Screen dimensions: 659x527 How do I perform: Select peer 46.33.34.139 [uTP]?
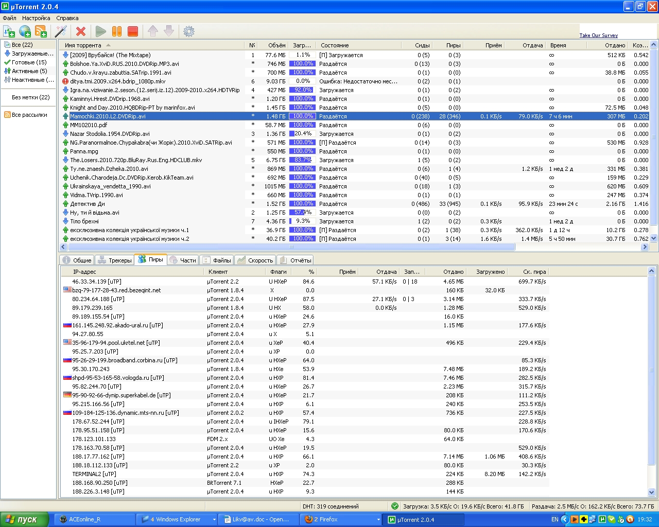(305, 282)
